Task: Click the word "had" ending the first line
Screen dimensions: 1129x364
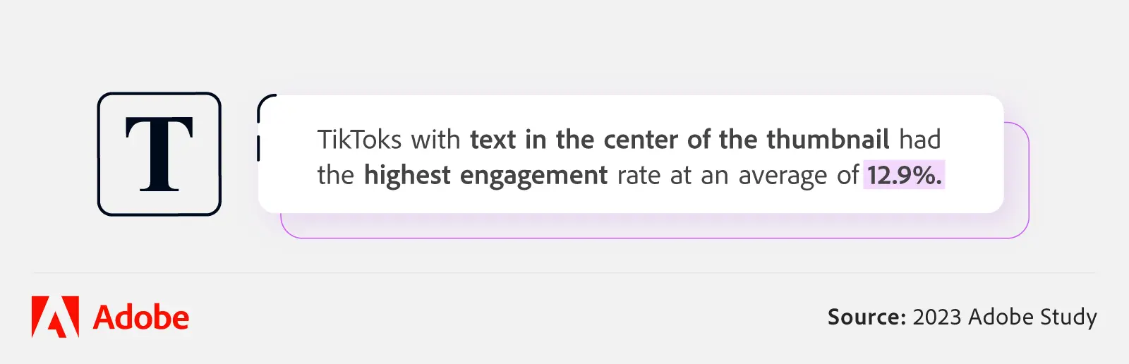Action: point(919,140)
